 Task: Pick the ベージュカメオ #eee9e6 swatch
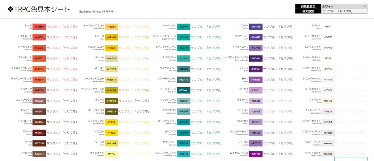[328, 154]
